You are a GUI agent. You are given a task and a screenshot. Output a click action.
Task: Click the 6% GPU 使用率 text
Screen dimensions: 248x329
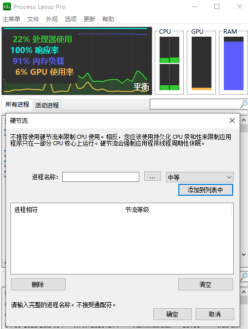(x=44, y=72)
